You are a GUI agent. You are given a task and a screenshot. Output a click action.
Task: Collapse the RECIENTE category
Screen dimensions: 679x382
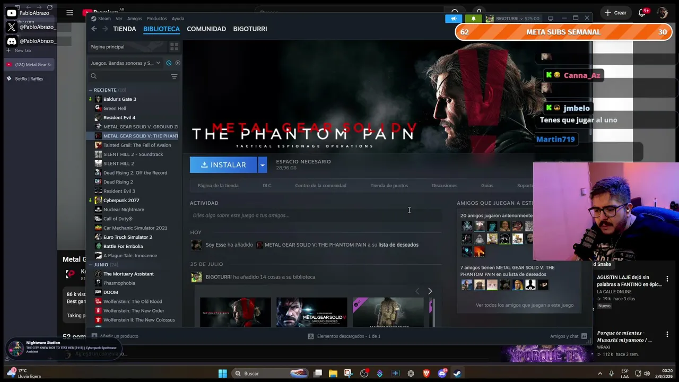tap(91, 90)
